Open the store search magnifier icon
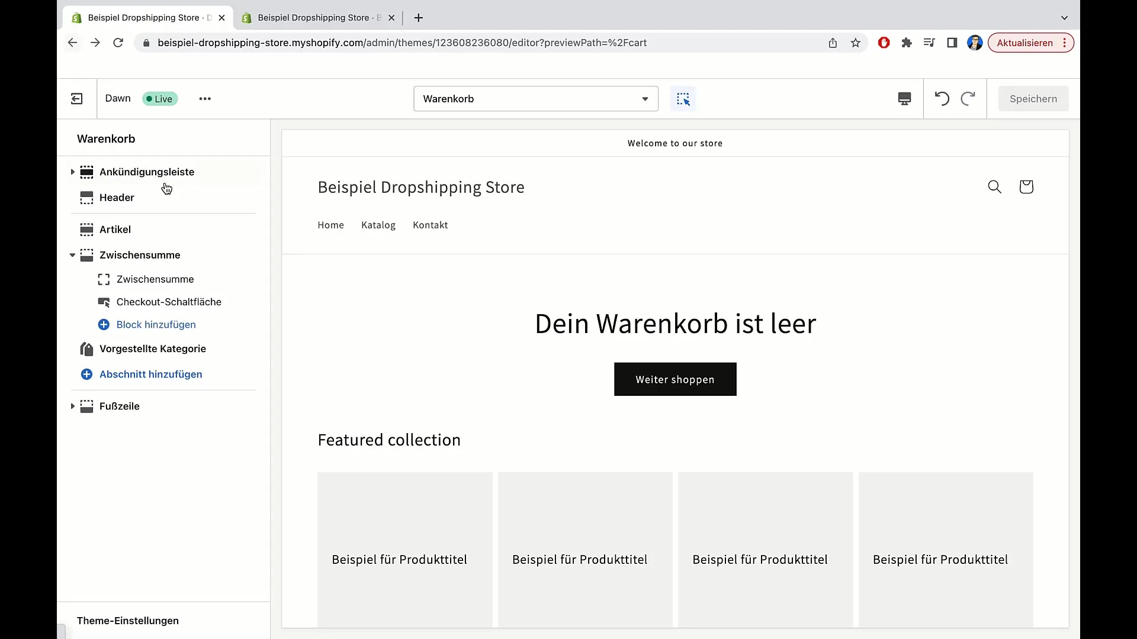1137x639 pixels. click(995, 187)
